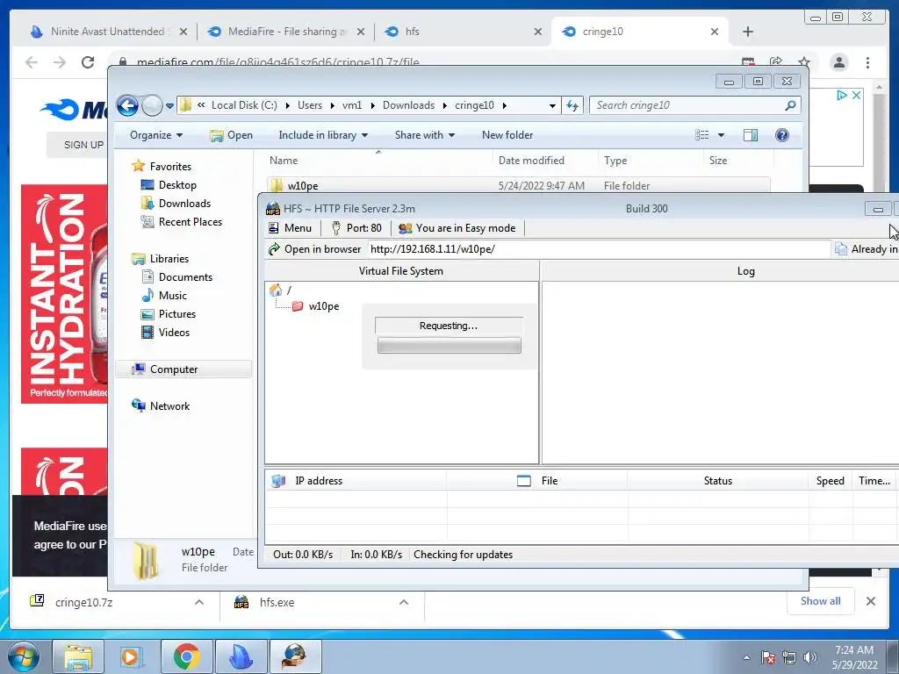
Task: Select Documents under Libraries
Action: click(177, 277)
